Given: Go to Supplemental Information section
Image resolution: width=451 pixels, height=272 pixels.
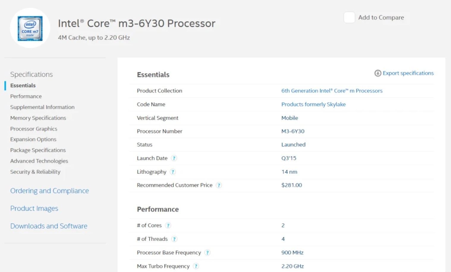Looking at the screenshot, I should point(42,107).
